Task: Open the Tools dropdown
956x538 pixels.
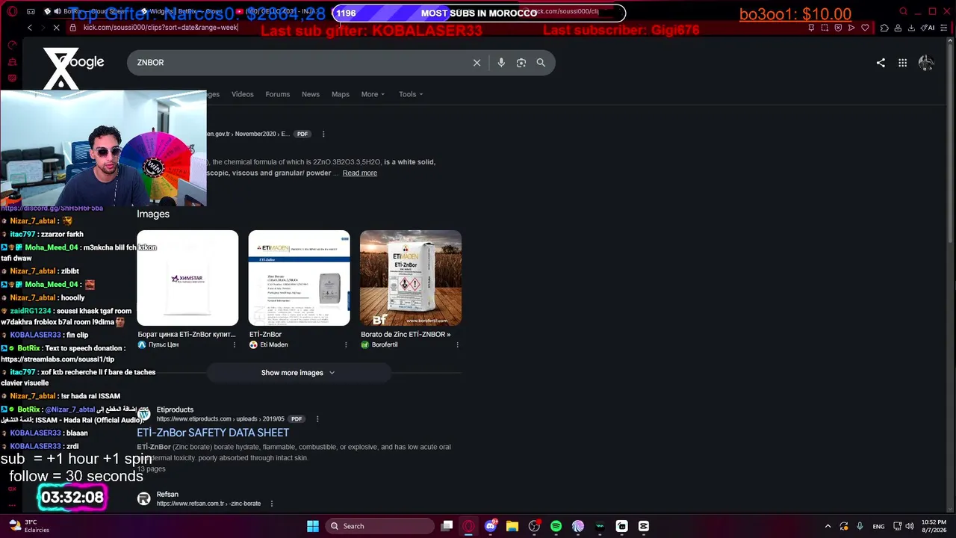Action: coord(411,94)
